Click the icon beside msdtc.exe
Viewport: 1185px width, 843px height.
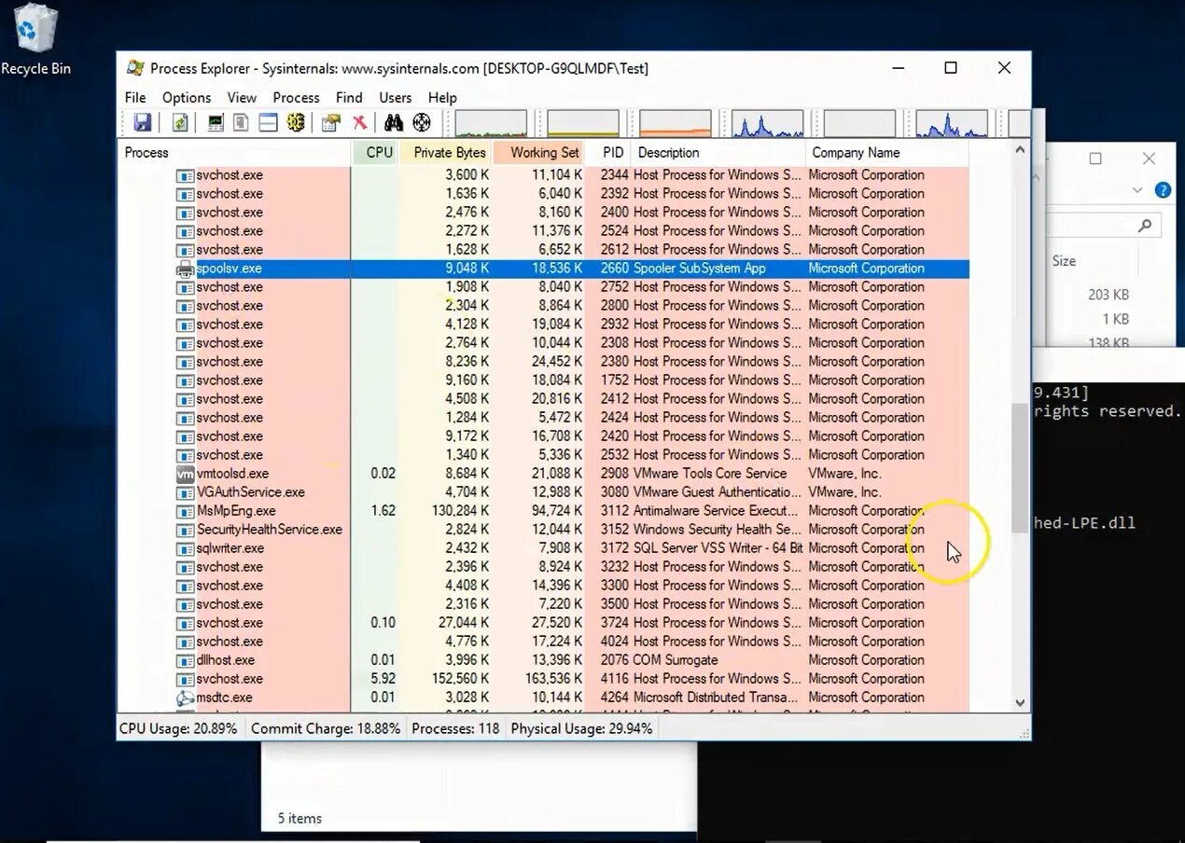pos(185,698)
